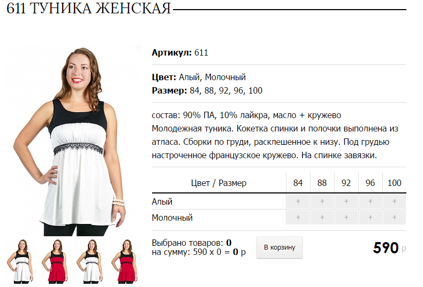423x287 pixels.
Task: Click the Молочный row label
Action: [x=172, y=218]
